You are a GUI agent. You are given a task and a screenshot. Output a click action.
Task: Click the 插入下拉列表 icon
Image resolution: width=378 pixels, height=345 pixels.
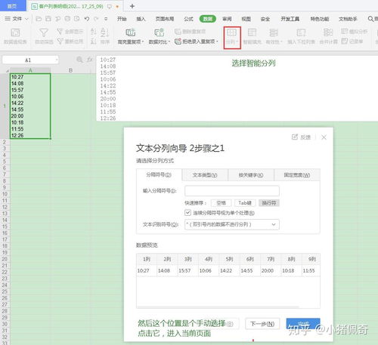click(x=301, y=32)
